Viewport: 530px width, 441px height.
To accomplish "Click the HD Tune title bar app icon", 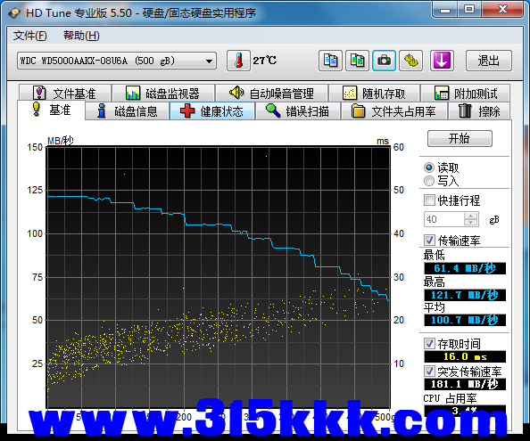I will pos(14,13).
